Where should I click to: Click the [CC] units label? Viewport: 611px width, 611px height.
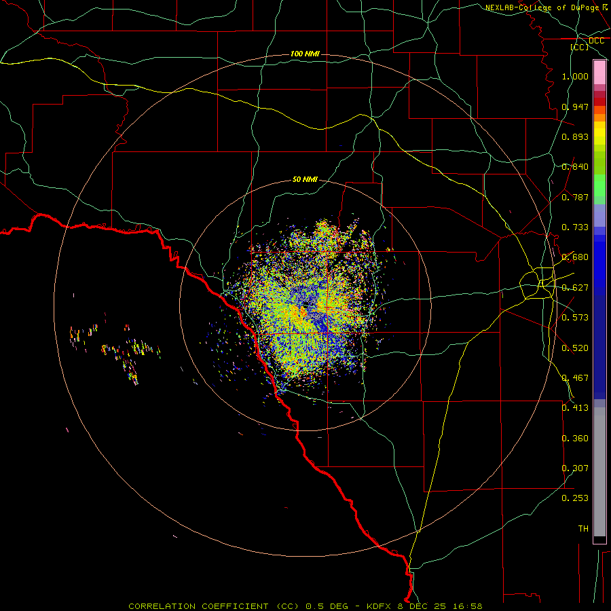pos(580,47)
